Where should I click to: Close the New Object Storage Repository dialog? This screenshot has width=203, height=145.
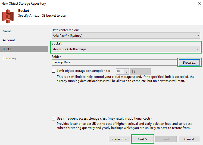pos(196,4)
